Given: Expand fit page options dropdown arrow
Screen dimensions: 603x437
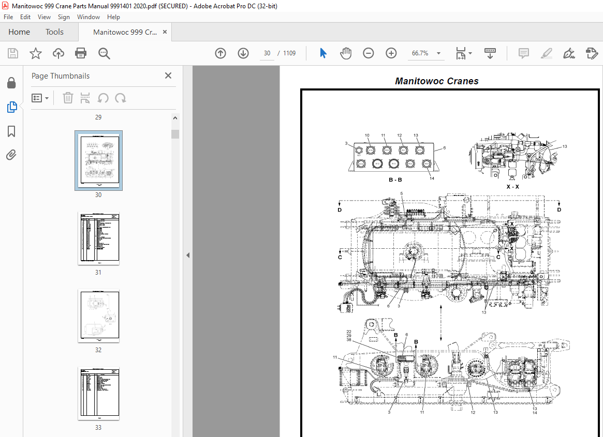Looking at the screenshot, I should (470, 53).
